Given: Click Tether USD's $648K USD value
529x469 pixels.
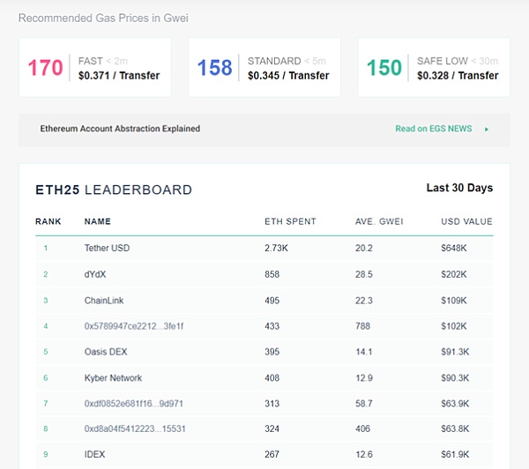Looking at the screenshot, I should (x=454, y=248).
